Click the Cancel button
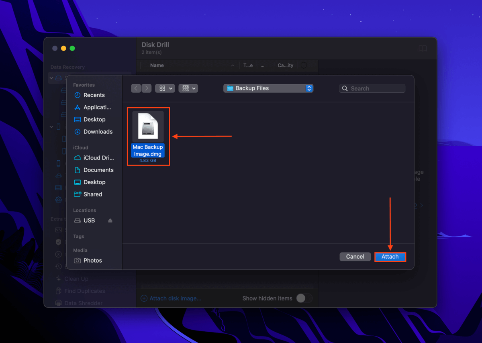The image size is (482, 343). [355, 257]
